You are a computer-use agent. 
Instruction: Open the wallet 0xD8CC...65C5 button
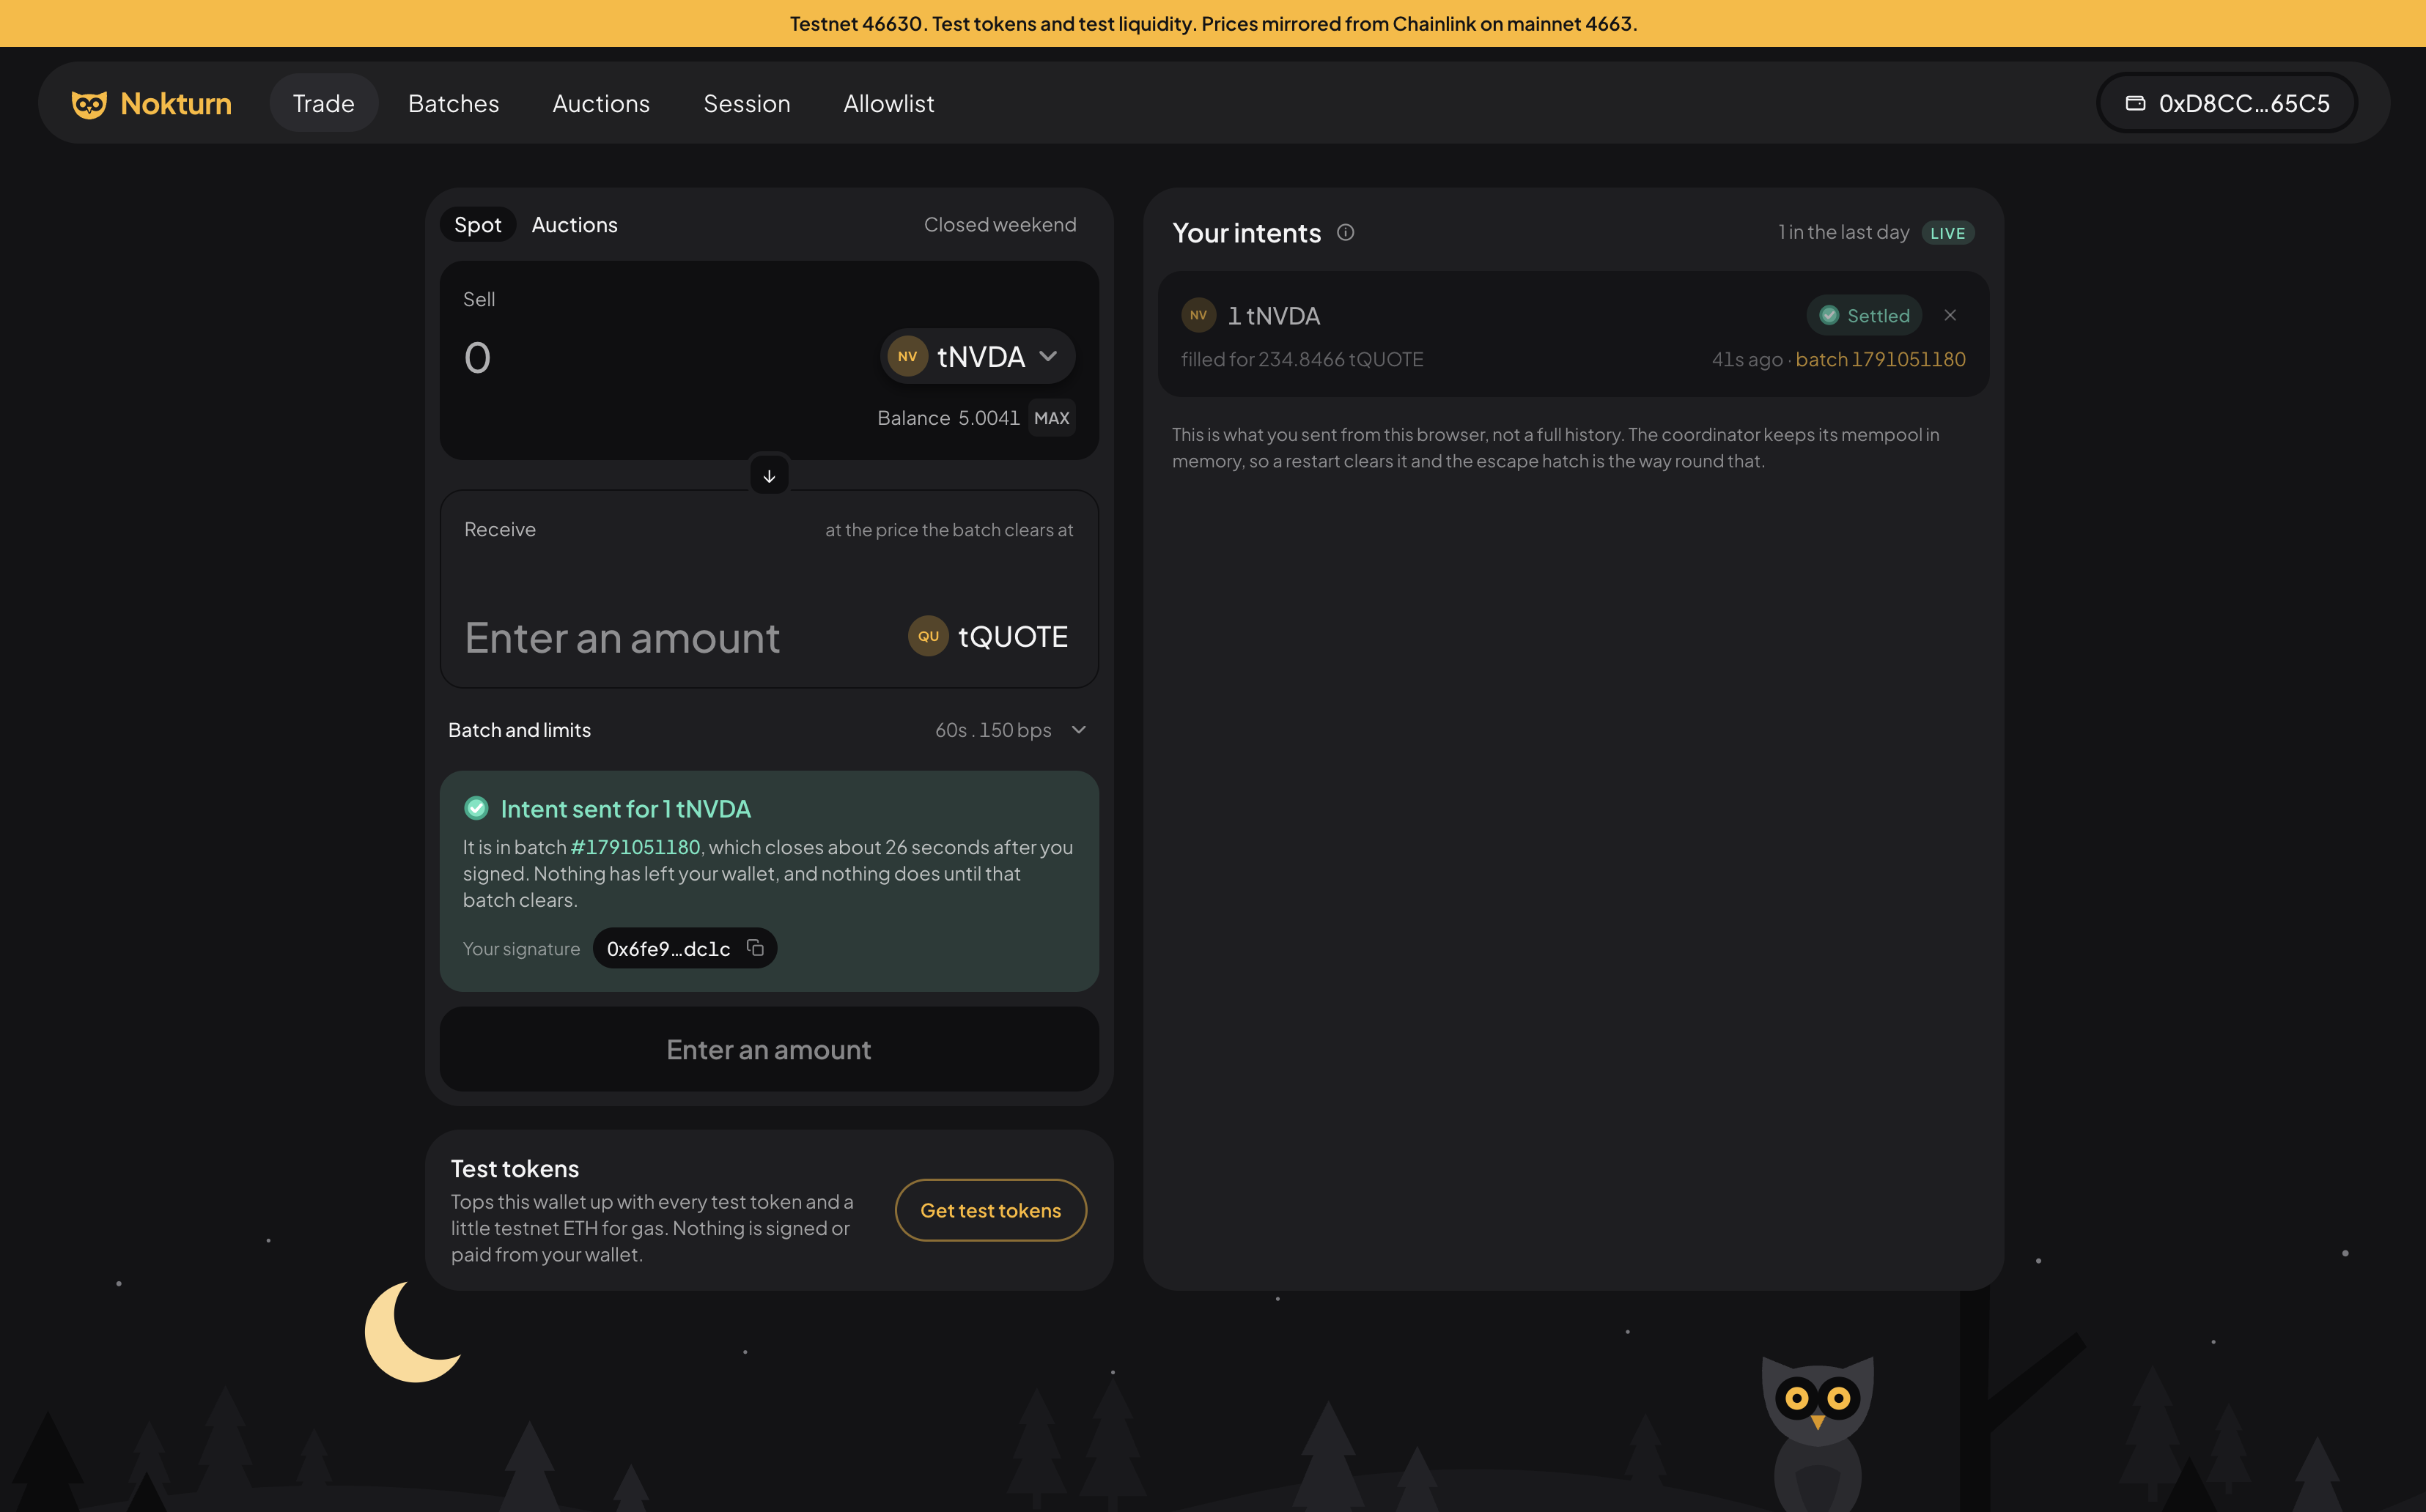tap(2227, 103)
